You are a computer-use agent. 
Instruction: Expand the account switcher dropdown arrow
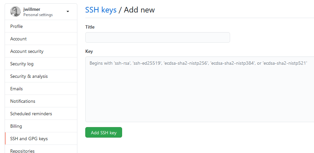68,11
